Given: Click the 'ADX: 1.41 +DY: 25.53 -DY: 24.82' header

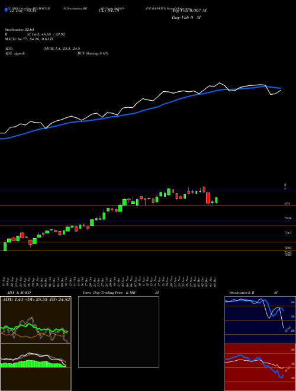Looking at the screenshot, I should pyautogui.click(x=36, y=299).
